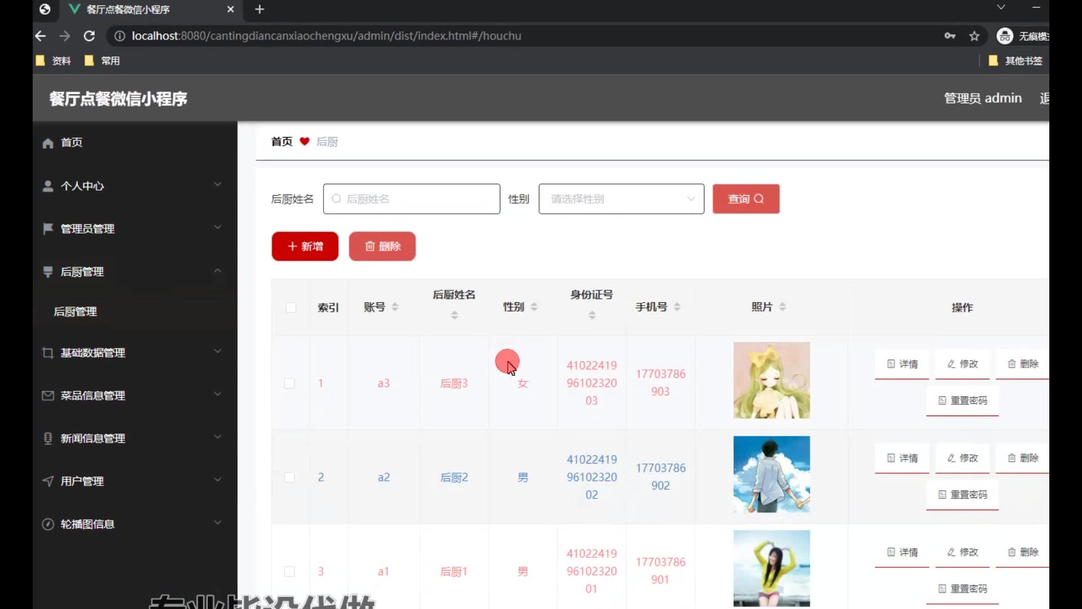This screenshot has height=609, width=1082.
Task: Open the password key icon in the address bar
Action: click(950, 36)
